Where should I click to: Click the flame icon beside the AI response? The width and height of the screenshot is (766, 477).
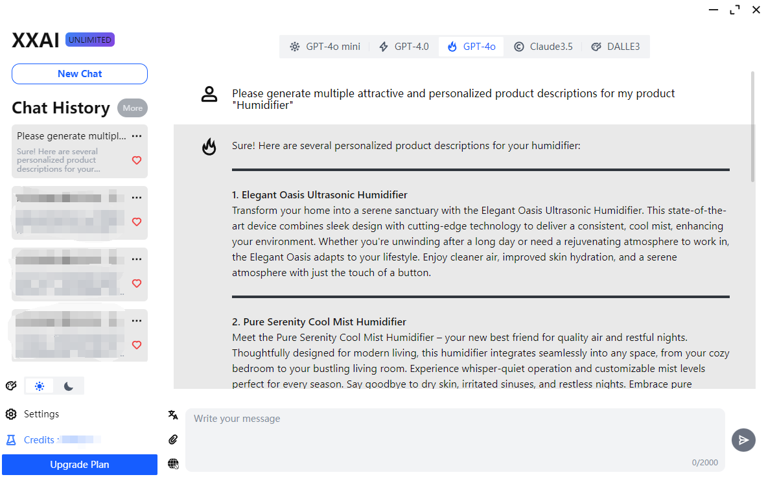coord(209,146)
